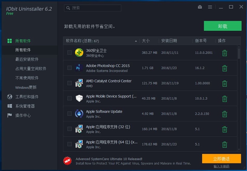Focus the 搜索 search field

click(x=92, y=8)
